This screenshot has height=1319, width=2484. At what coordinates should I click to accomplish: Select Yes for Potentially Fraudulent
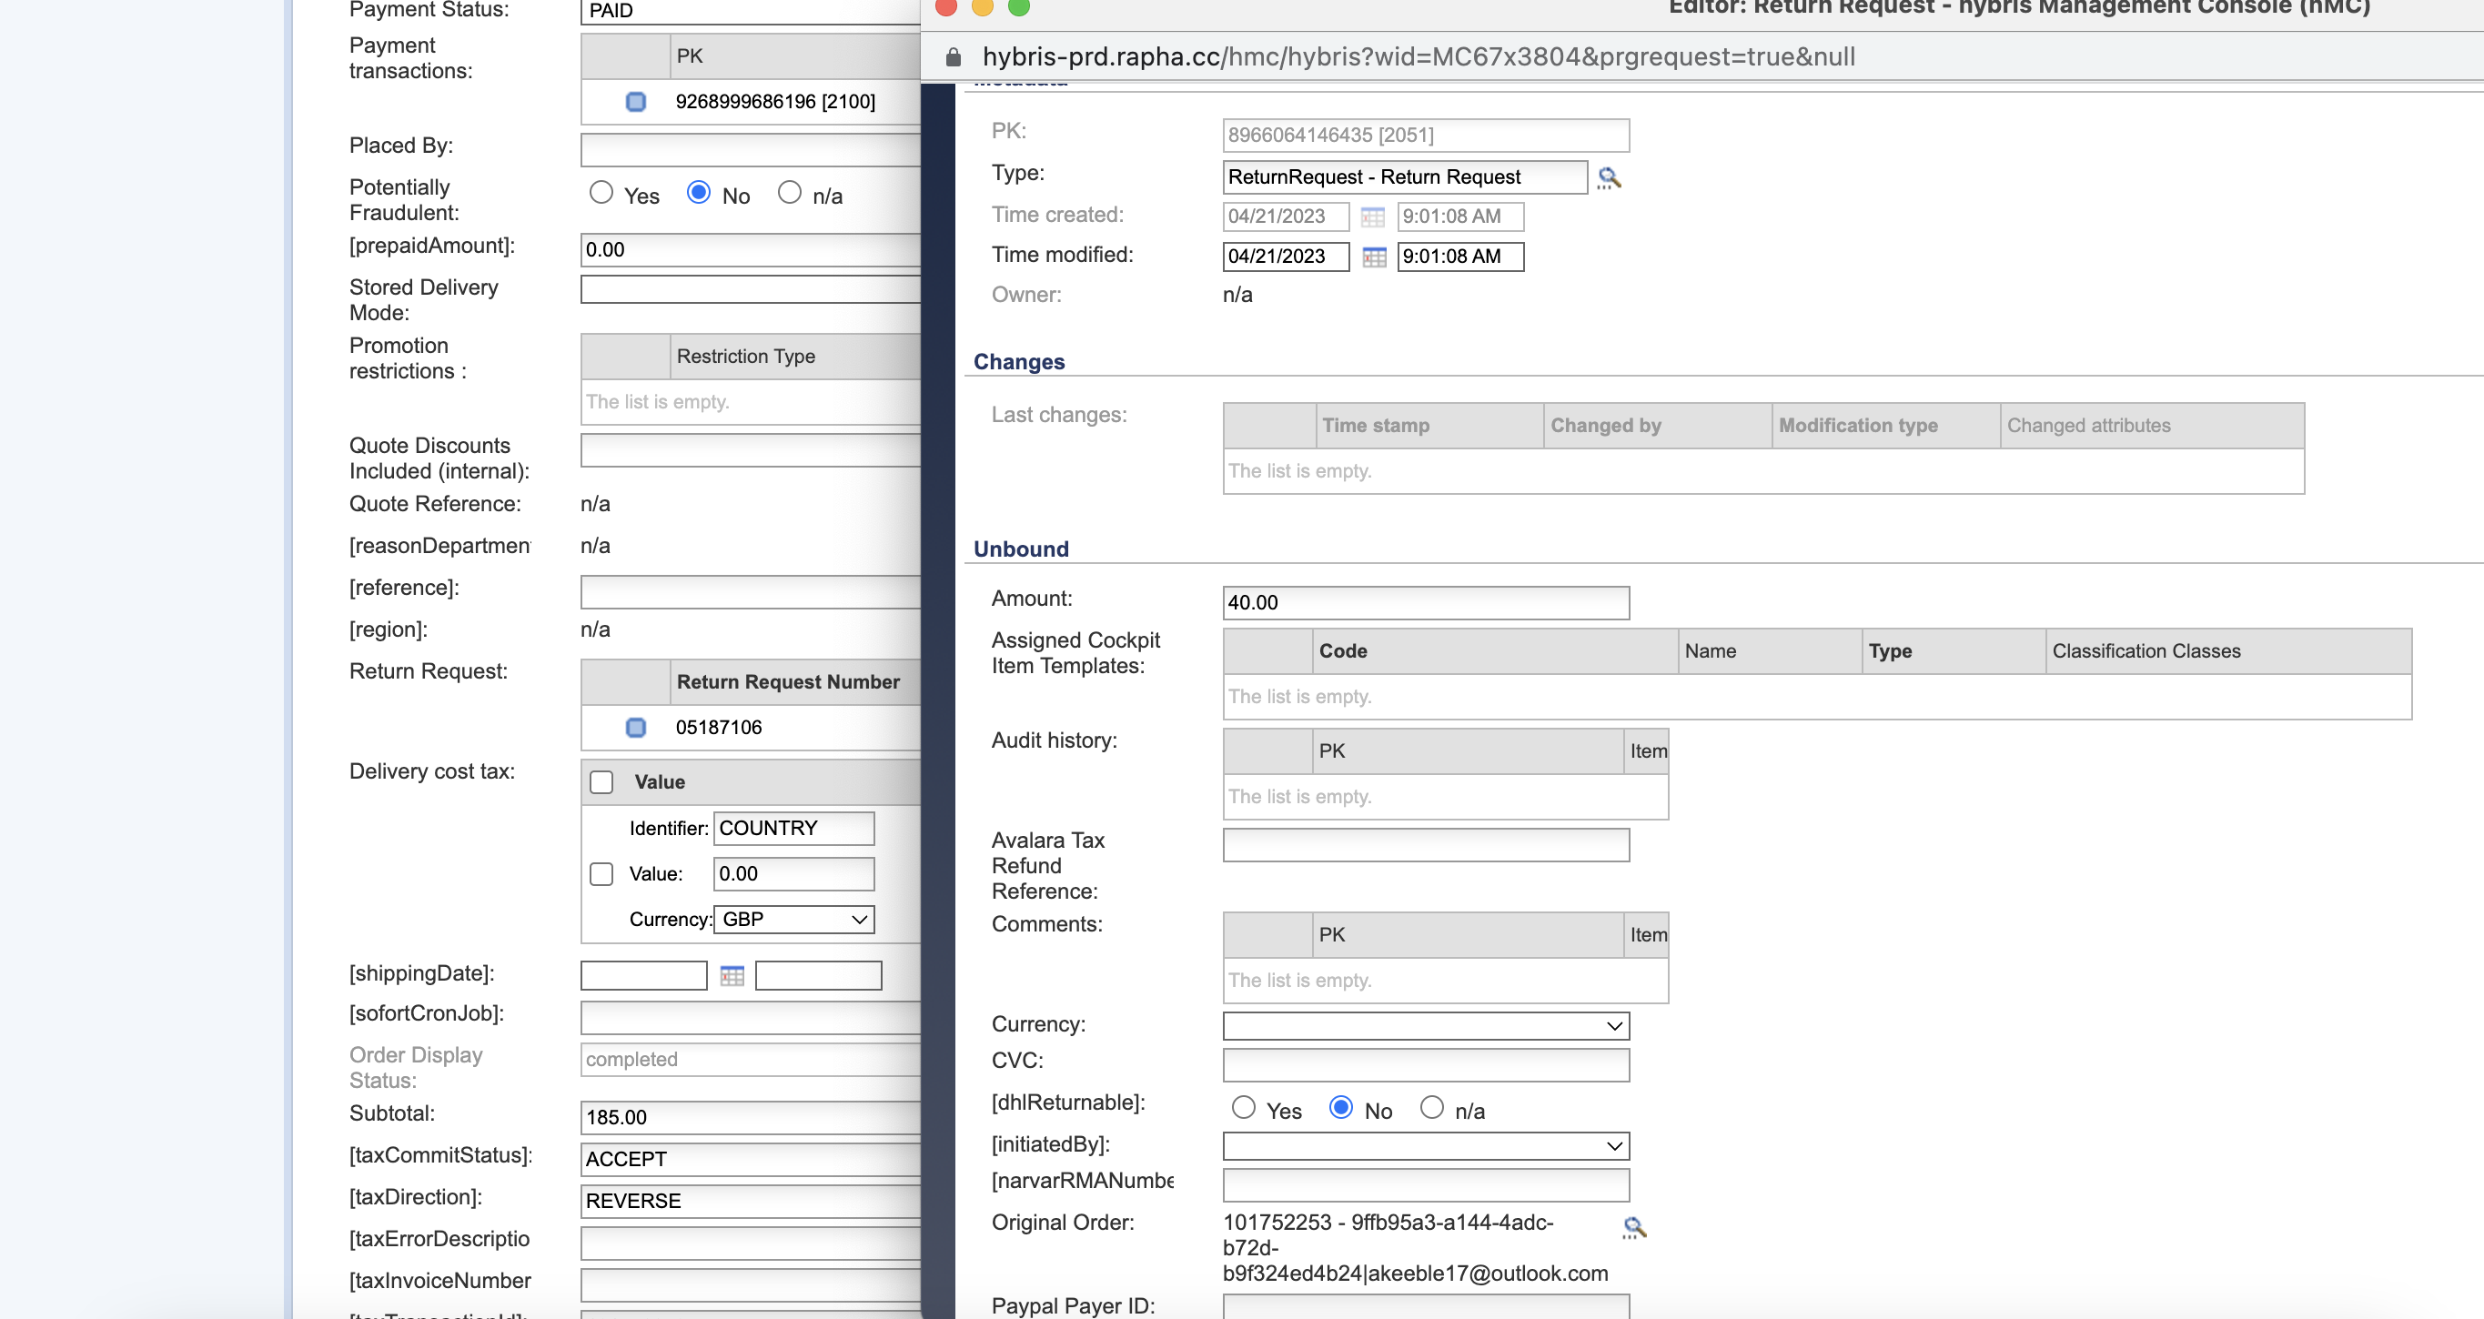click(601, 193)
